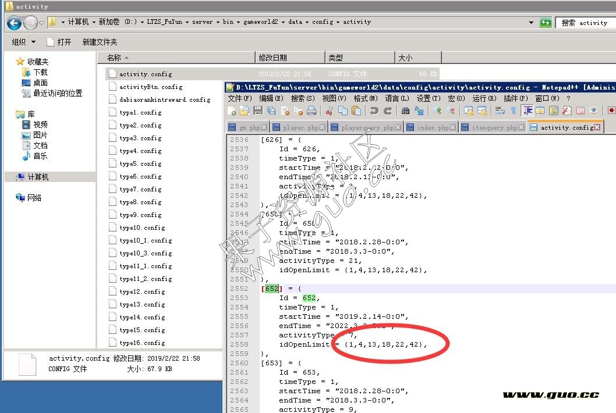Redo the edit via toolbar arrow
616x413 pixels.
click(387, 111)
